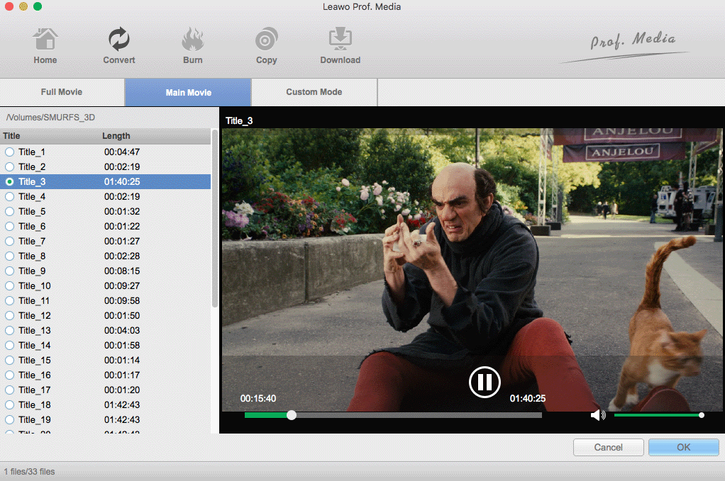Select the Title_5 radio button

click(10, 211)
